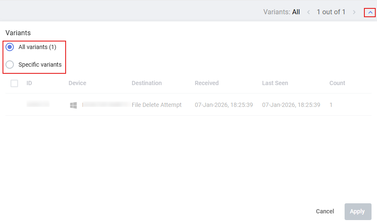Go to the next variant page
The width and height of the screenshot is (377, 223).
[x=354, y=12]
